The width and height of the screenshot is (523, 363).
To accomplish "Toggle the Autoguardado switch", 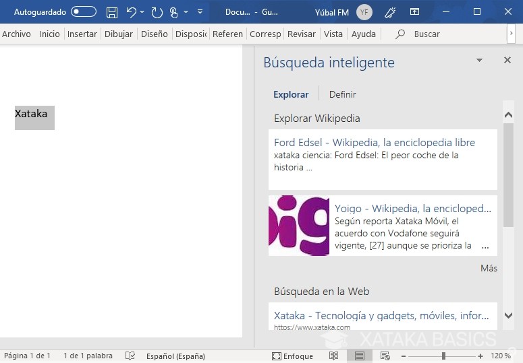I will (x=84, y=12).
